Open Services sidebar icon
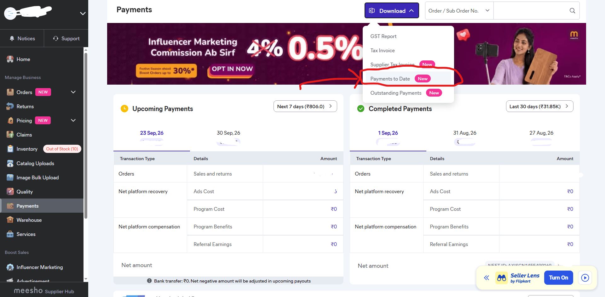Screen dimensions: 605x297 pos(10,234)
